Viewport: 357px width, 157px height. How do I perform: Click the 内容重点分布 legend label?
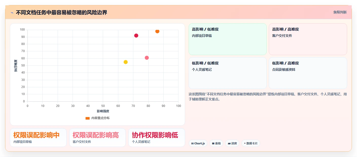pos(100,118)
